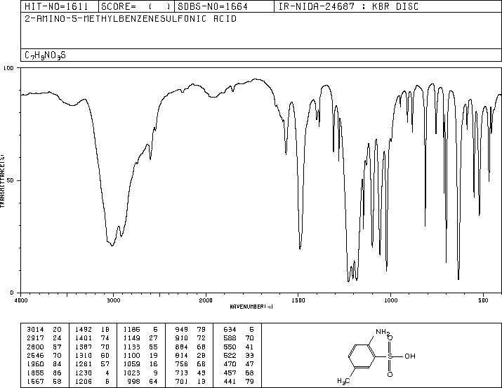Click the peak table entry 634

point(230,330)
